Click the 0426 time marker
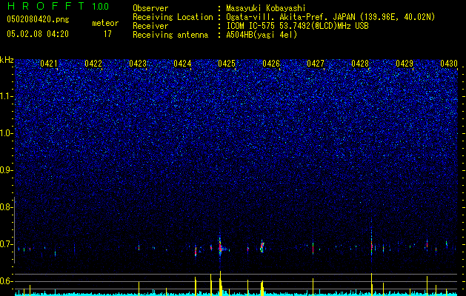This screenshot has width=466, height=296. click(x=271, y=64)
